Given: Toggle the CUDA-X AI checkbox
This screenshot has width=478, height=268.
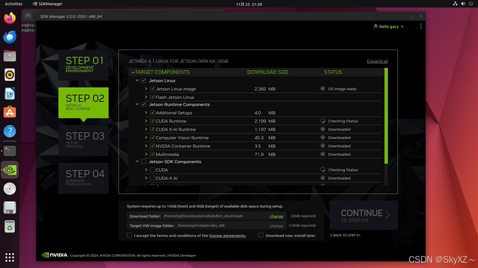Looking at the screenshot, I should tap(152, 178).
